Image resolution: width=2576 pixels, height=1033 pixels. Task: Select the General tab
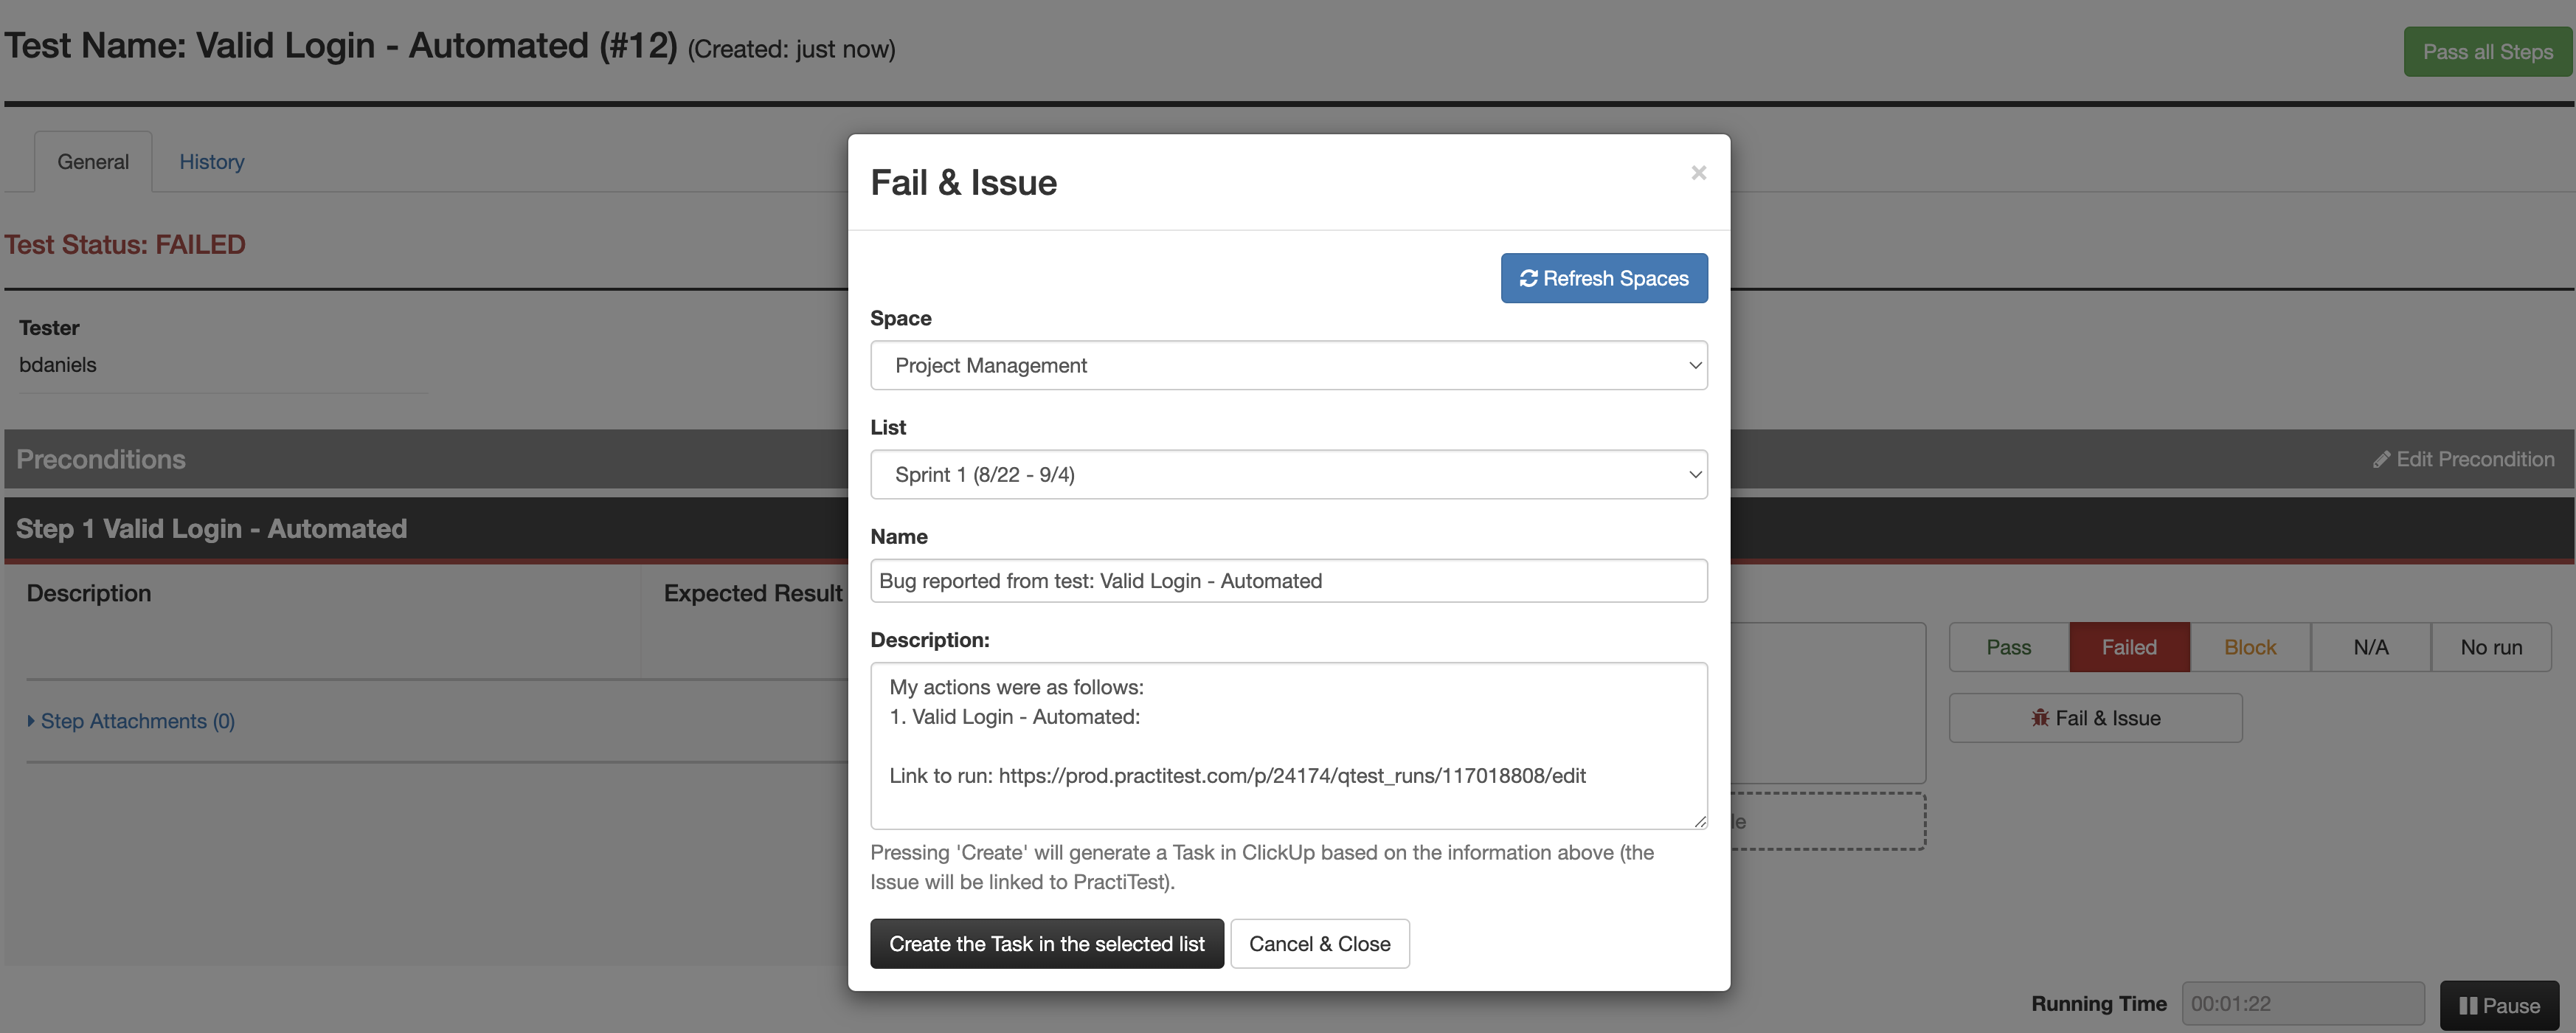(x=93, y=162)
